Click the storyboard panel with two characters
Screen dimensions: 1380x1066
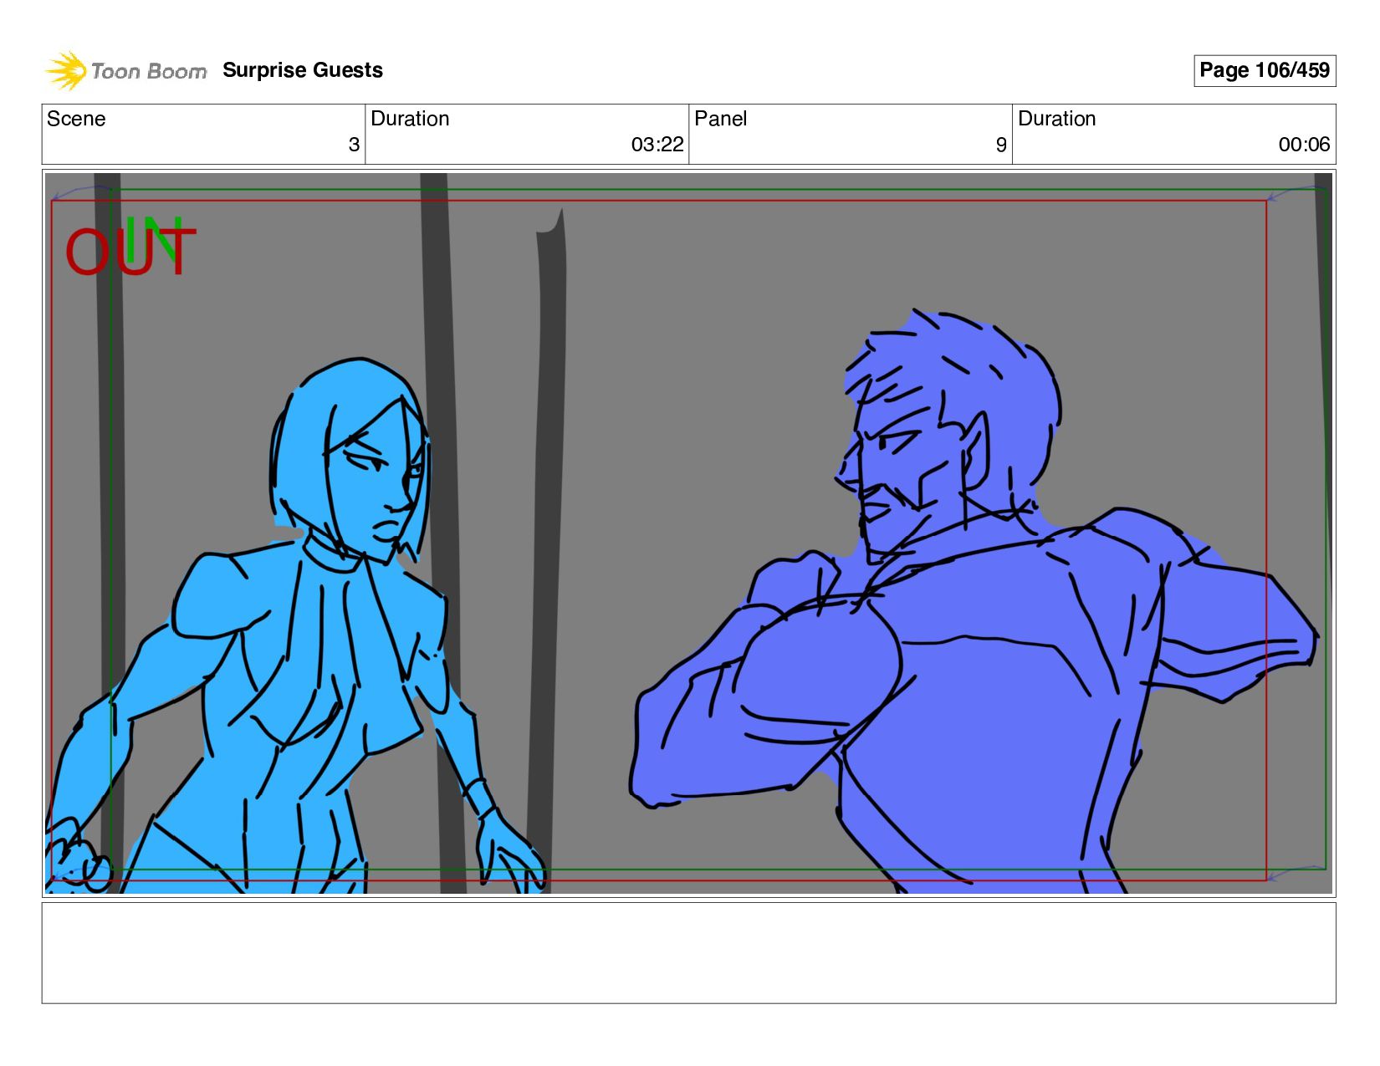(x=688, y=533)
